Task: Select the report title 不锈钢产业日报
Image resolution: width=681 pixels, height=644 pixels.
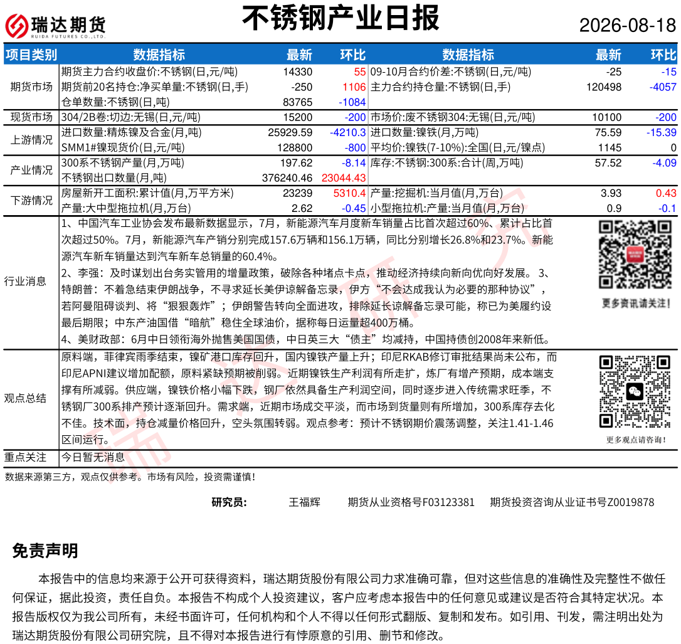Action: click(340, 18)
